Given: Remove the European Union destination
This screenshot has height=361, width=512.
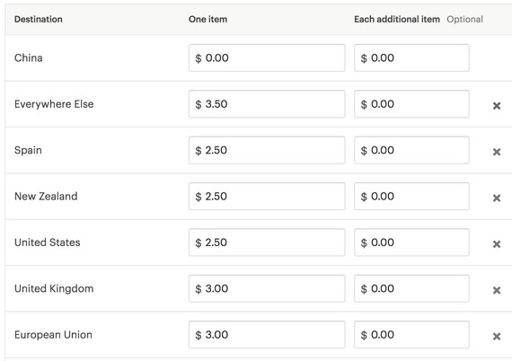Looking at the screenshot, I should [x=497, y=336].
